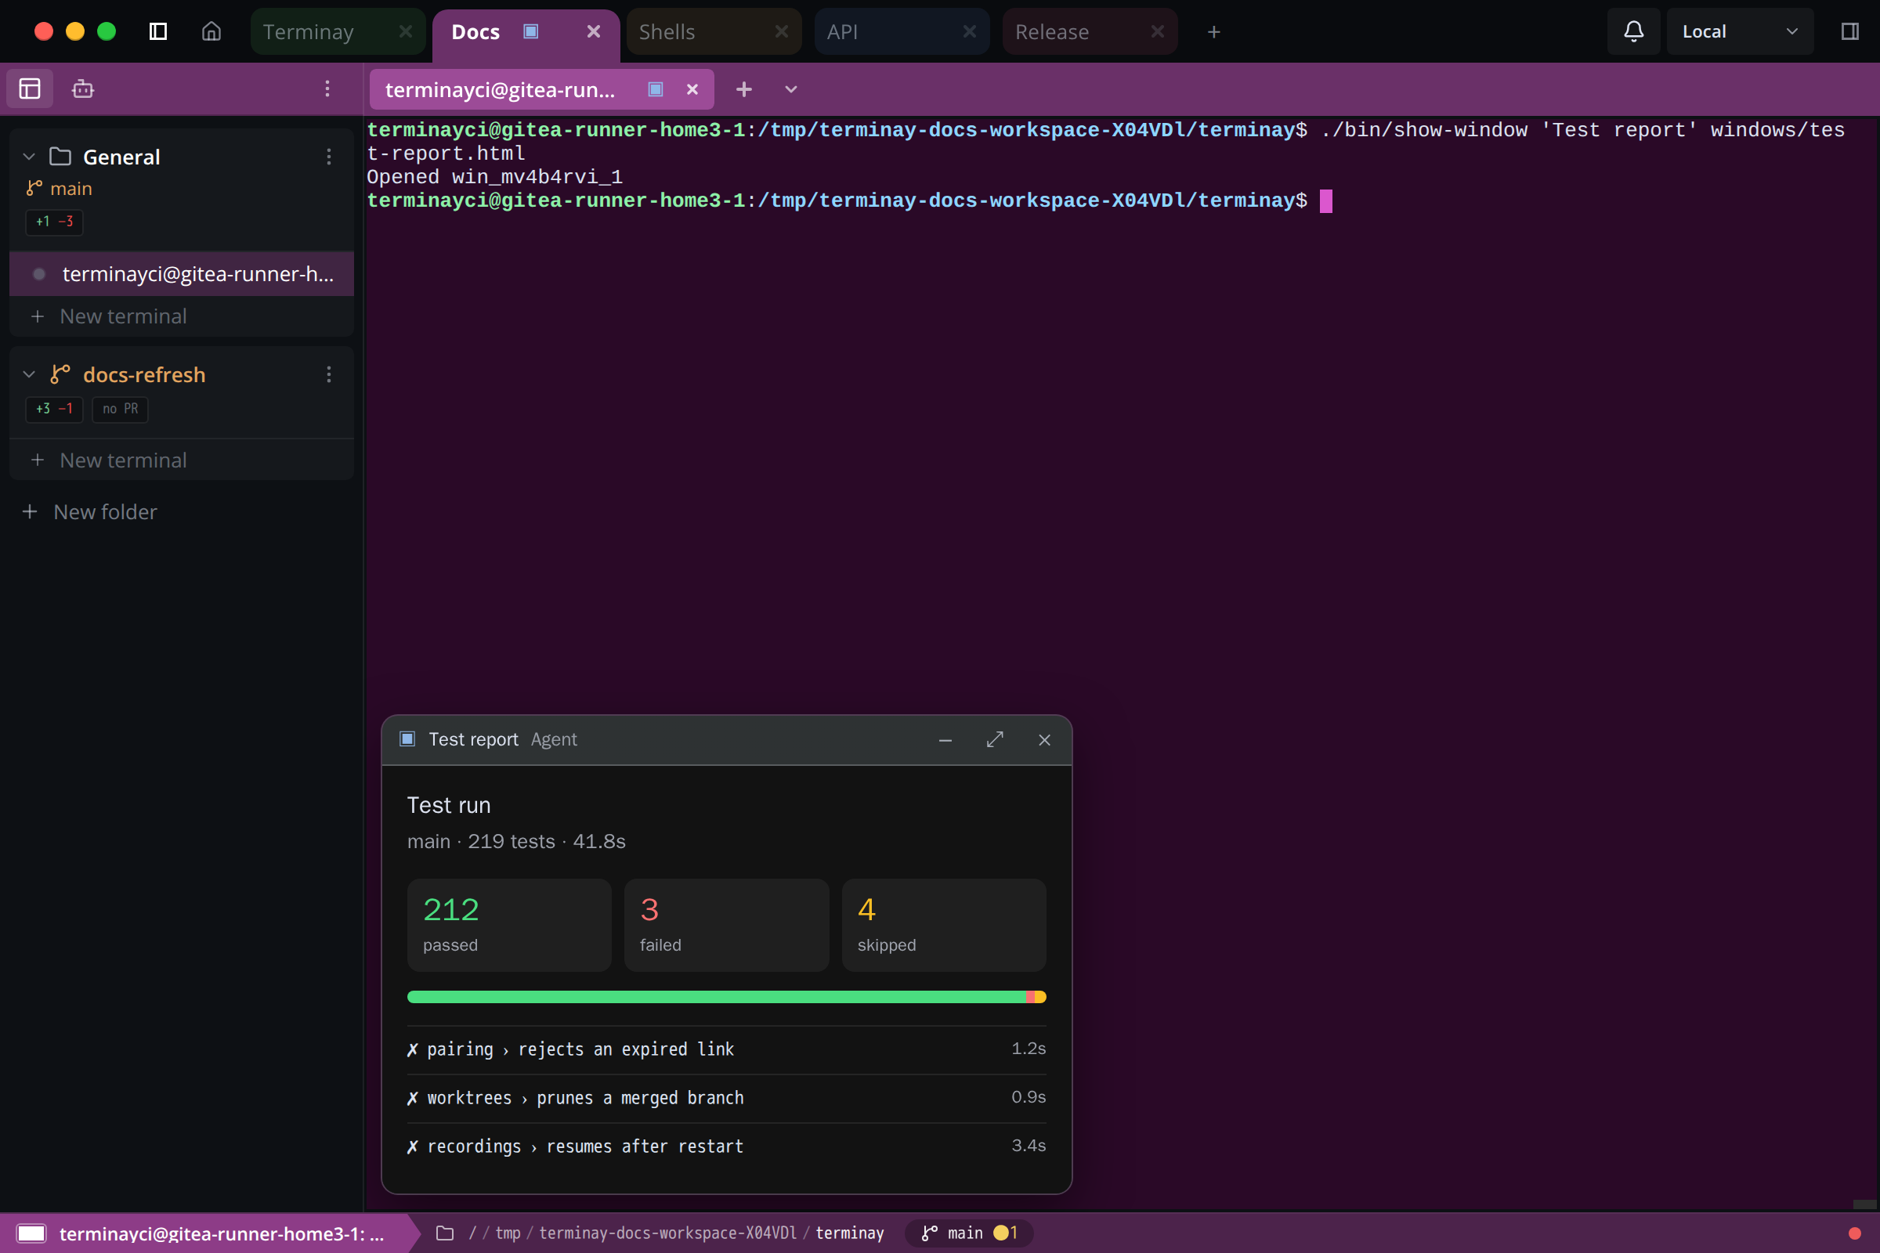Click the 212 passed card
1880x1253 pixels.
pos(509,925)
